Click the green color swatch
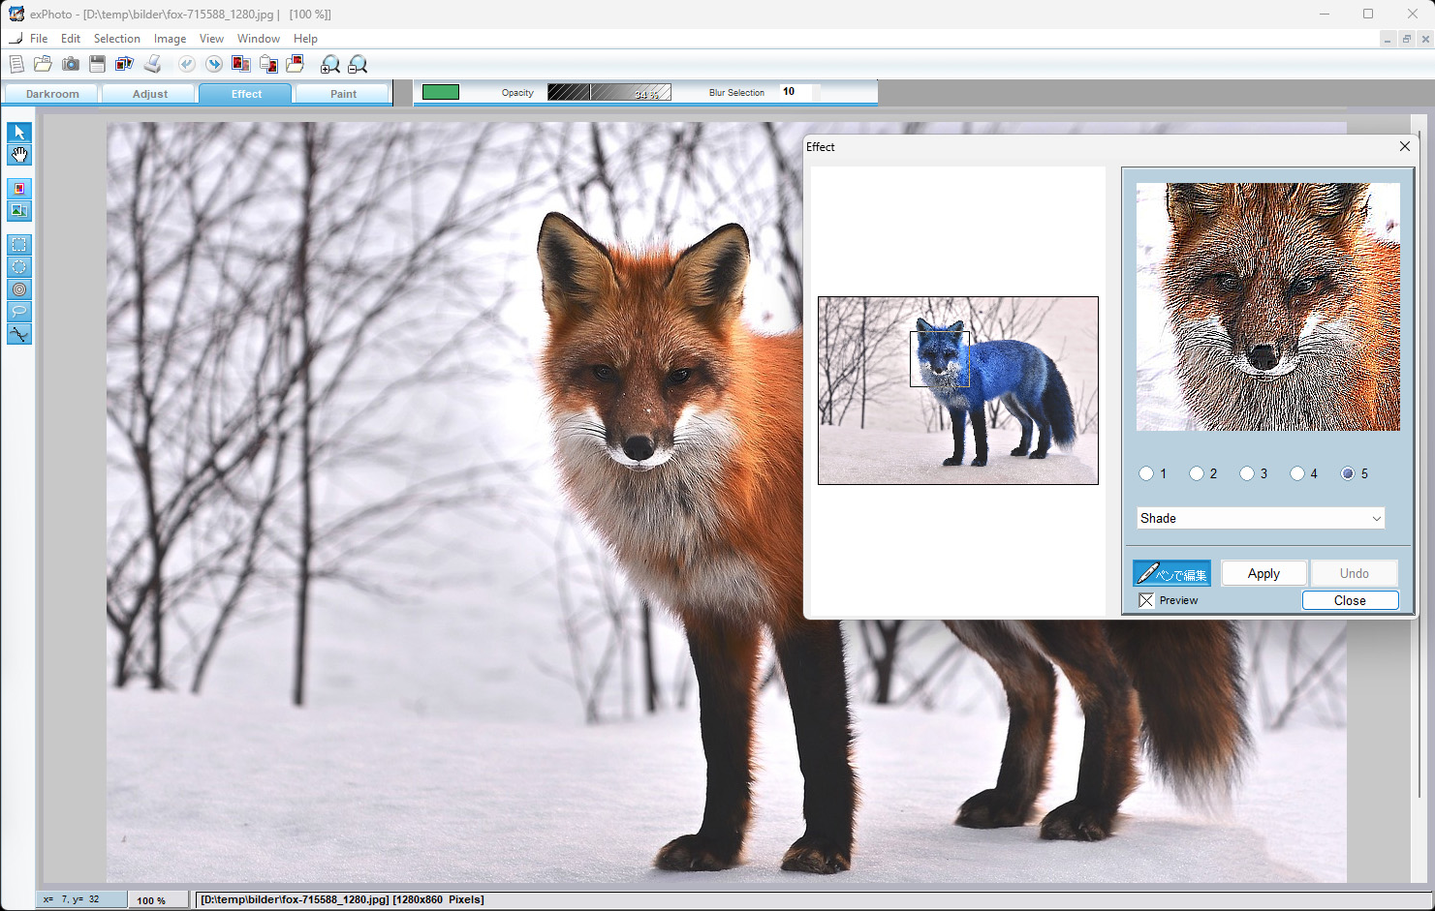This screenshot has height=911, width=1435. (441, 92)
